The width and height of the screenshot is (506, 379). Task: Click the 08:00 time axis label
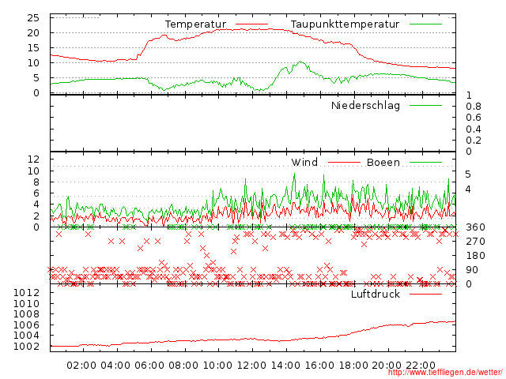[183, 366]
